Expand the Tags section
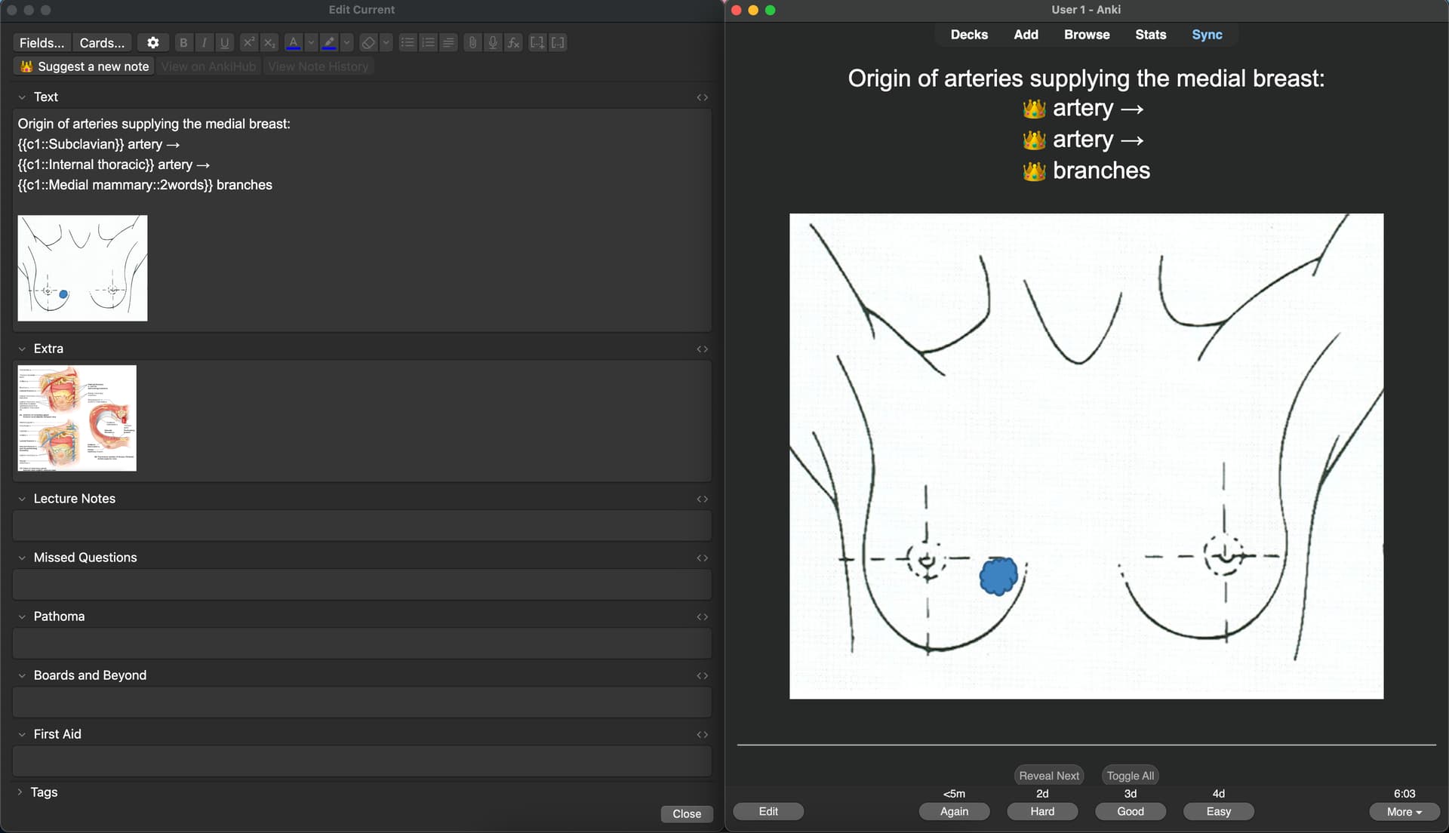The image size is (1449, 833). pyautogui.click(x=20, y=792)
